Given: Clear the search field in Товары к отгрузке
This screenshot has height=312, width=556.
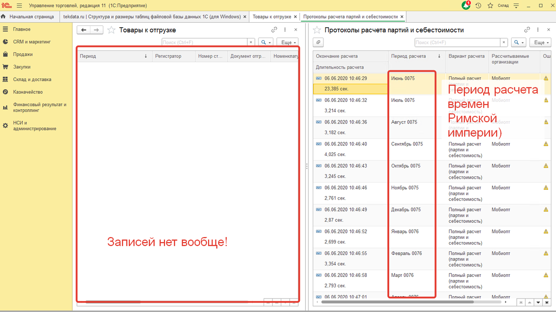Looking at the screenshot, I should click(251, 42).
